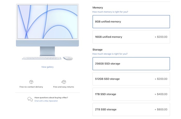181x119 pixels.
Task: Choose 16GB unified memory option
Action: coord(131,37)
